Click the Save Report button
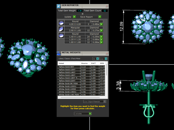Image resolution: width=174 pixels, height=130 pixels. (90, 17)
